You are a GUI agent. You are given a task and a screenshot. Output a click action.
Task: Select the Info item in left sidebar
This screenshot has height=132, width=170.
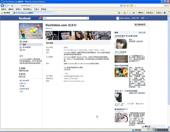point(31,44)
